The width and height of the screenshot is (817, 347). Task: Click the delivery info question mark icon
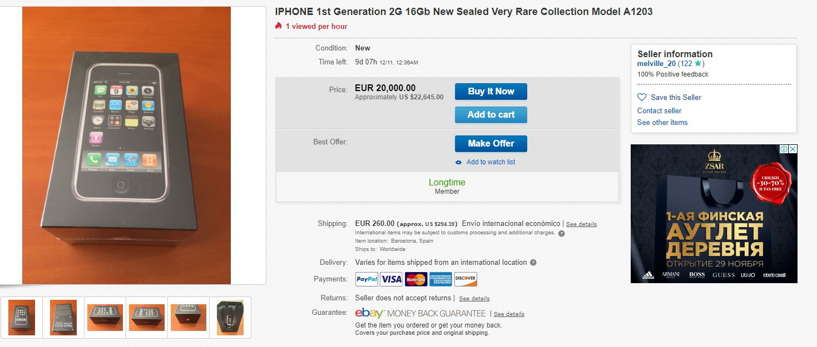[x=533, y=263]
